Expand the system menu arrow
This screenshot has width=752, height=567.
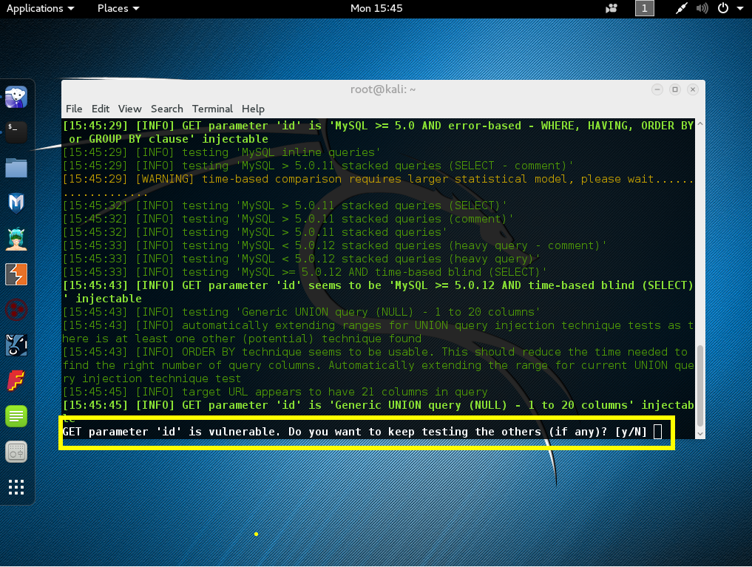click(x=740, y=8)
